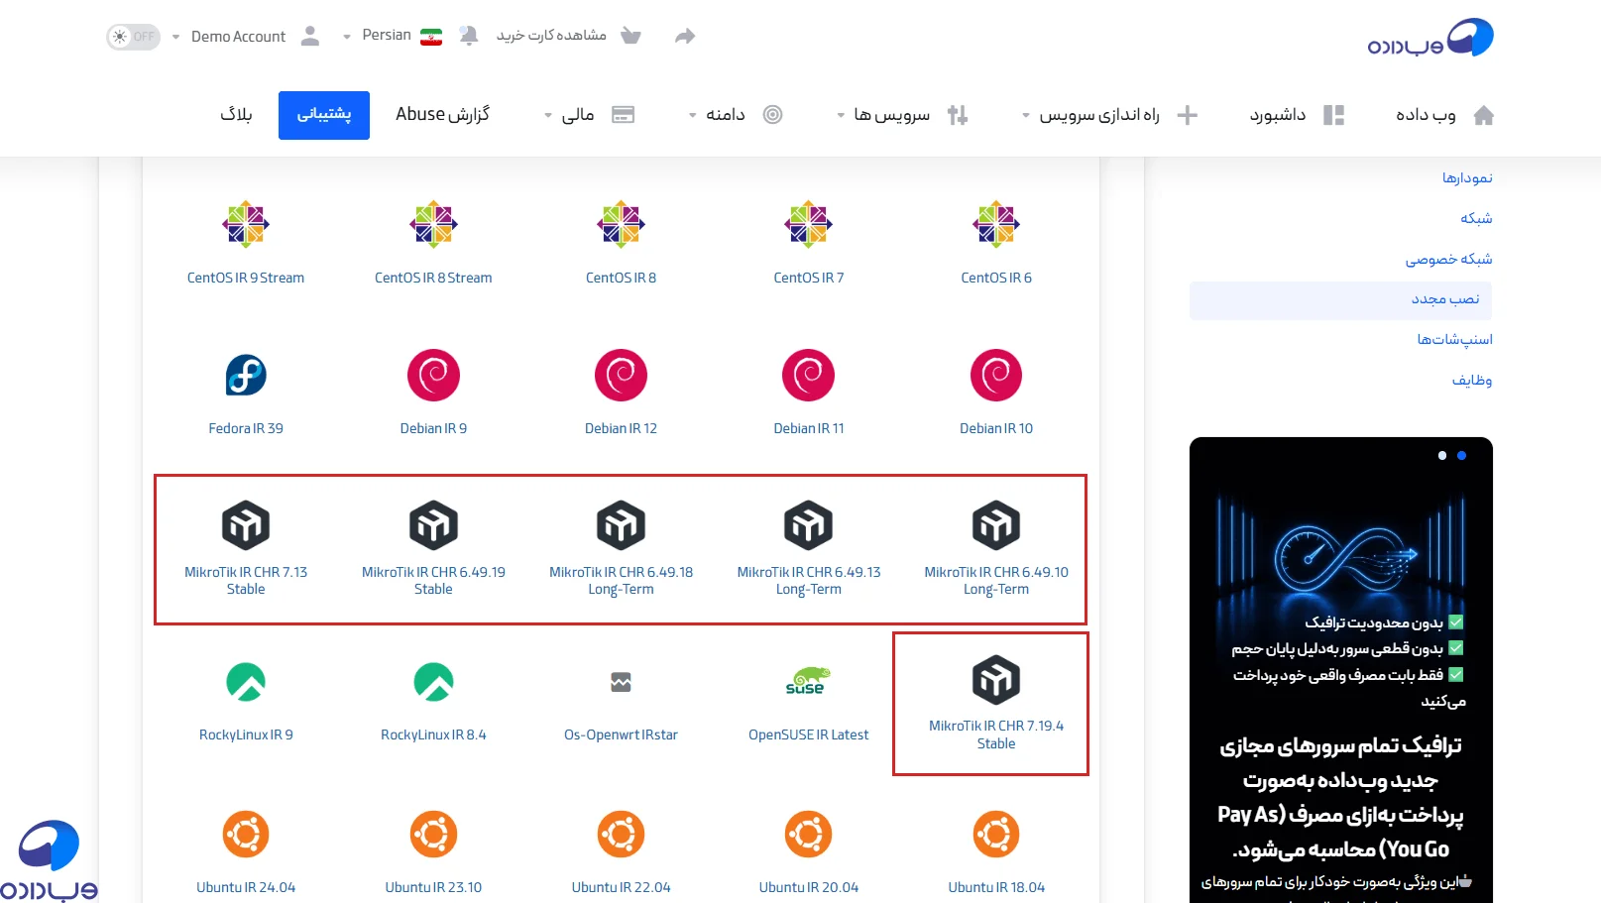The height and width of the screenshot is (903, 1601).
Task: Select the RockyLinux IR 8.4 icon
Action: coord(433,682)
